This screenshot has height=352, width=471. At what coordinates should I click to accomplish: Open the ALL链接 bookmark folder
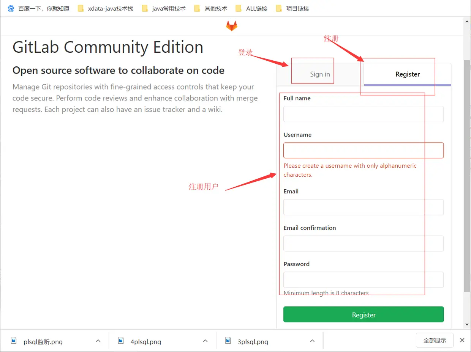251,8
